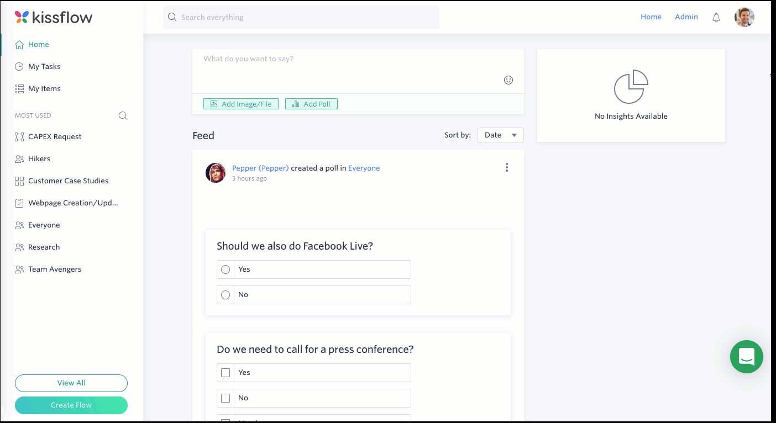This screenshot has height=423, width=776.
Task: Click the 3 hours ago timestamp
Action: click(x=249, y=179)
